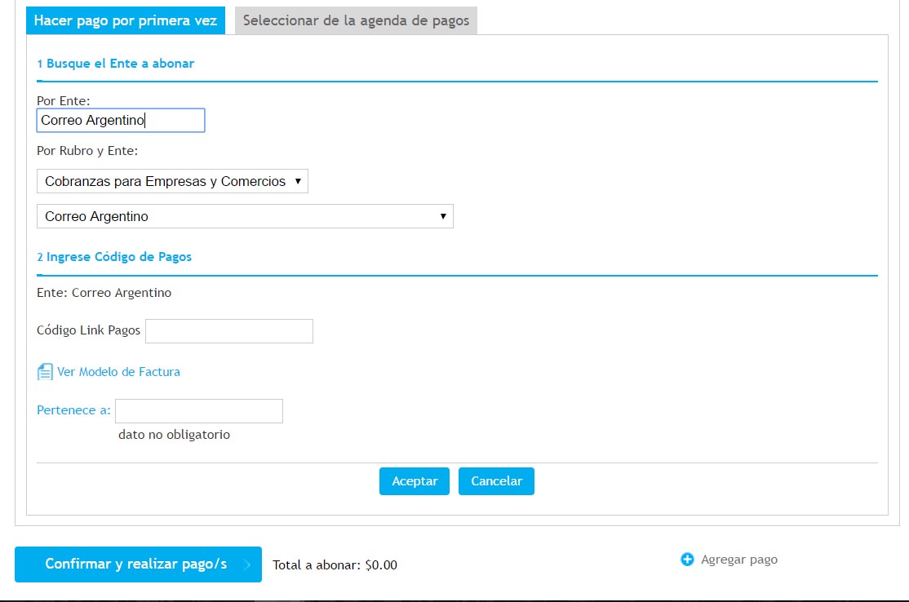Image resolution: width=909 pixels, height=602 pixels.
Task: Click the 'dato no obligatorio' hint text
Action: tap(174, 435)
